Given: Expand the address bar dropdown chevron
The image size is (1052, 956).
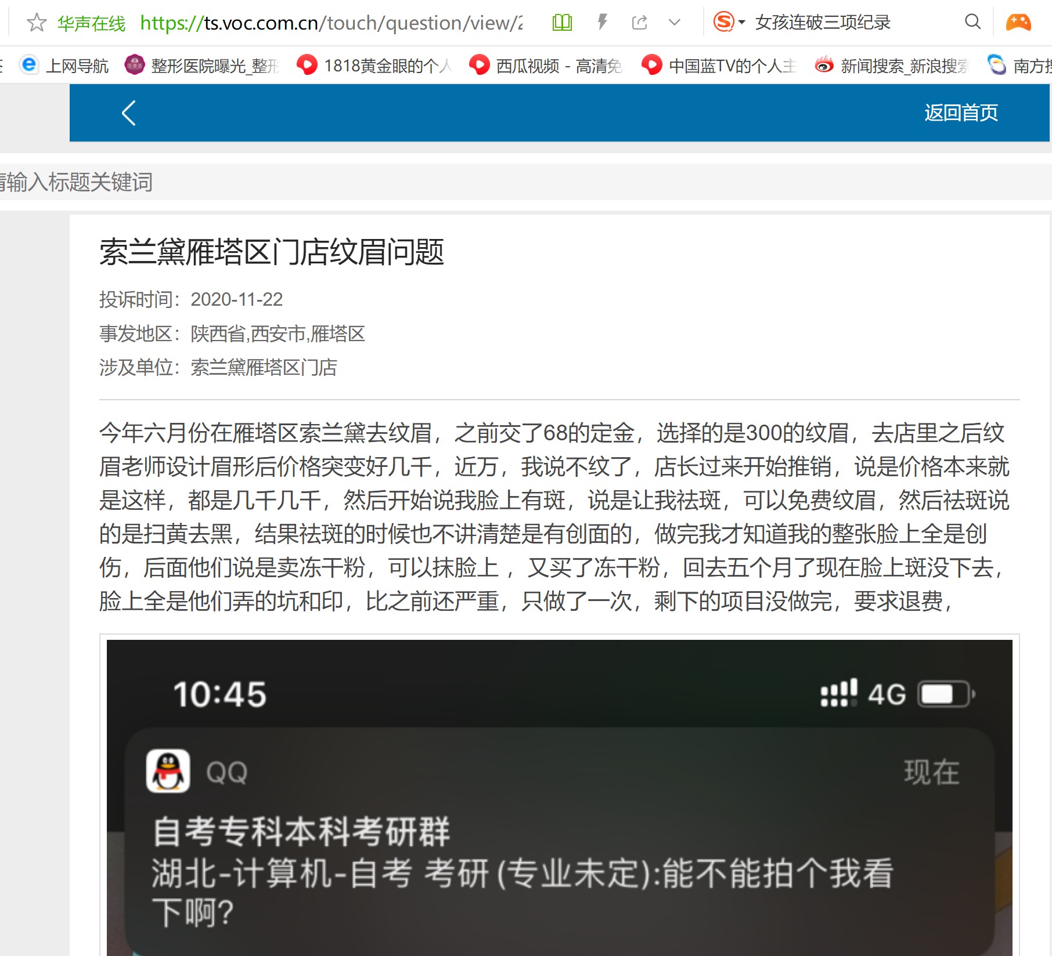Looking at the screenshot, I should click(x=674, y=23).
